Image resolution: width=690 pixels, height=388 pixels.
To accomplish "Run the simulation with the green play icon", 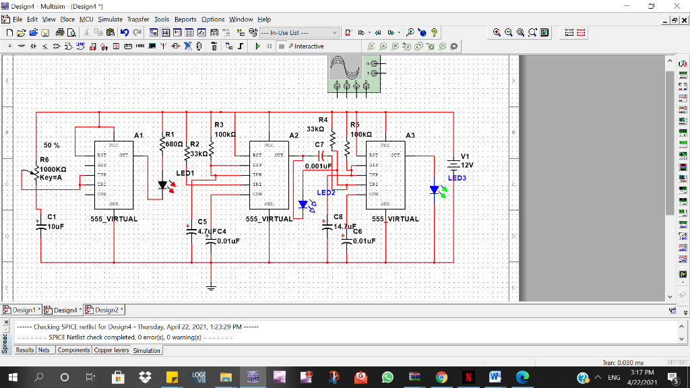I will (258, 46).
